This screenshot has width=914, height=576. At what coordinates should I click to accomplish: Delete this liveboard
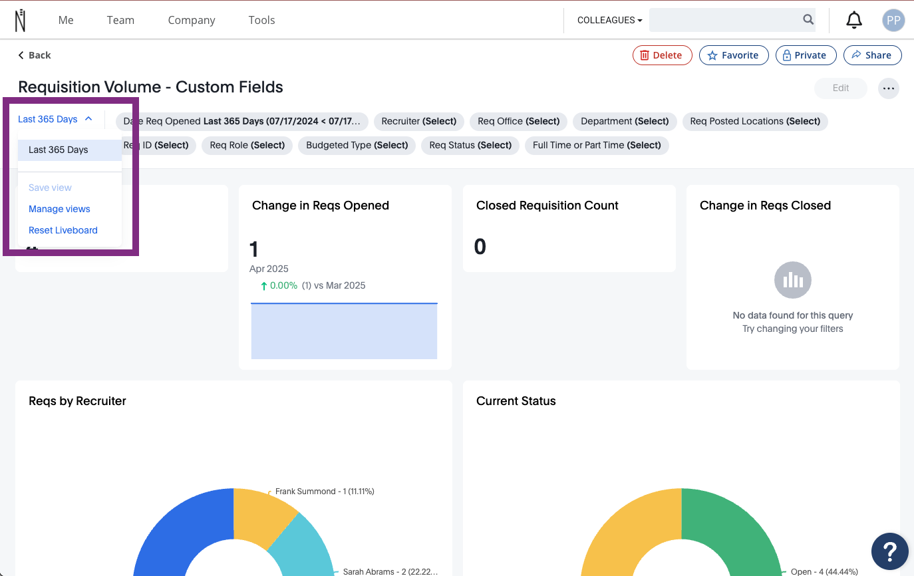pos(662,55)
